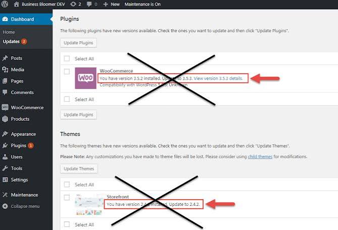Open the Updates submenu item
The image size is (338, 230).
pos(11,41)
